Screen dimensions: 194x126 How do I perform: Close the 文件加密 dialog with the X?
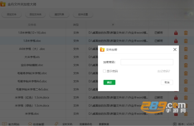click(x=175, y=49)
